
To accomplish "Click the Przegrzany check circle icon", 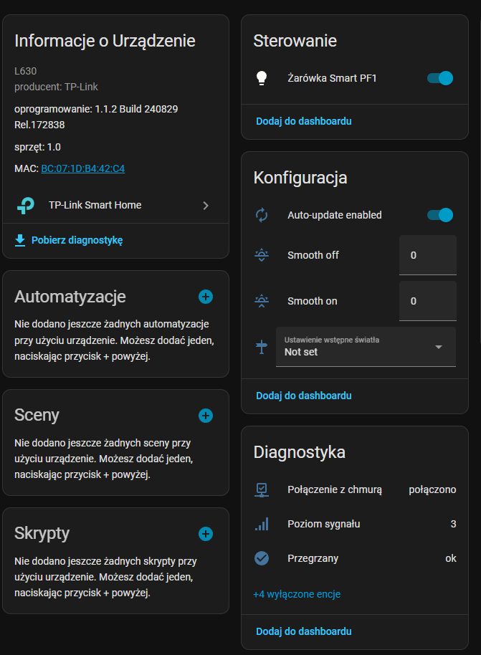I will click(262, 558).
